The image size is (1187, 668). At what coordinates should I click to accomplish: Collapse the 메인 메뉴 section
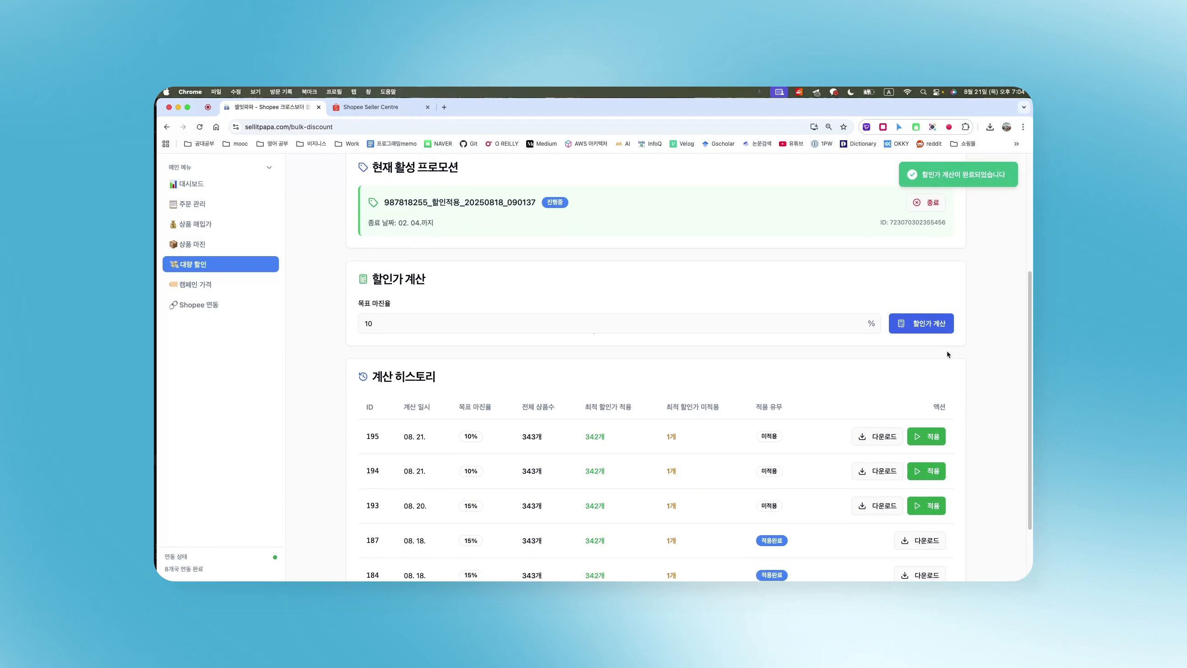point(269,167)
